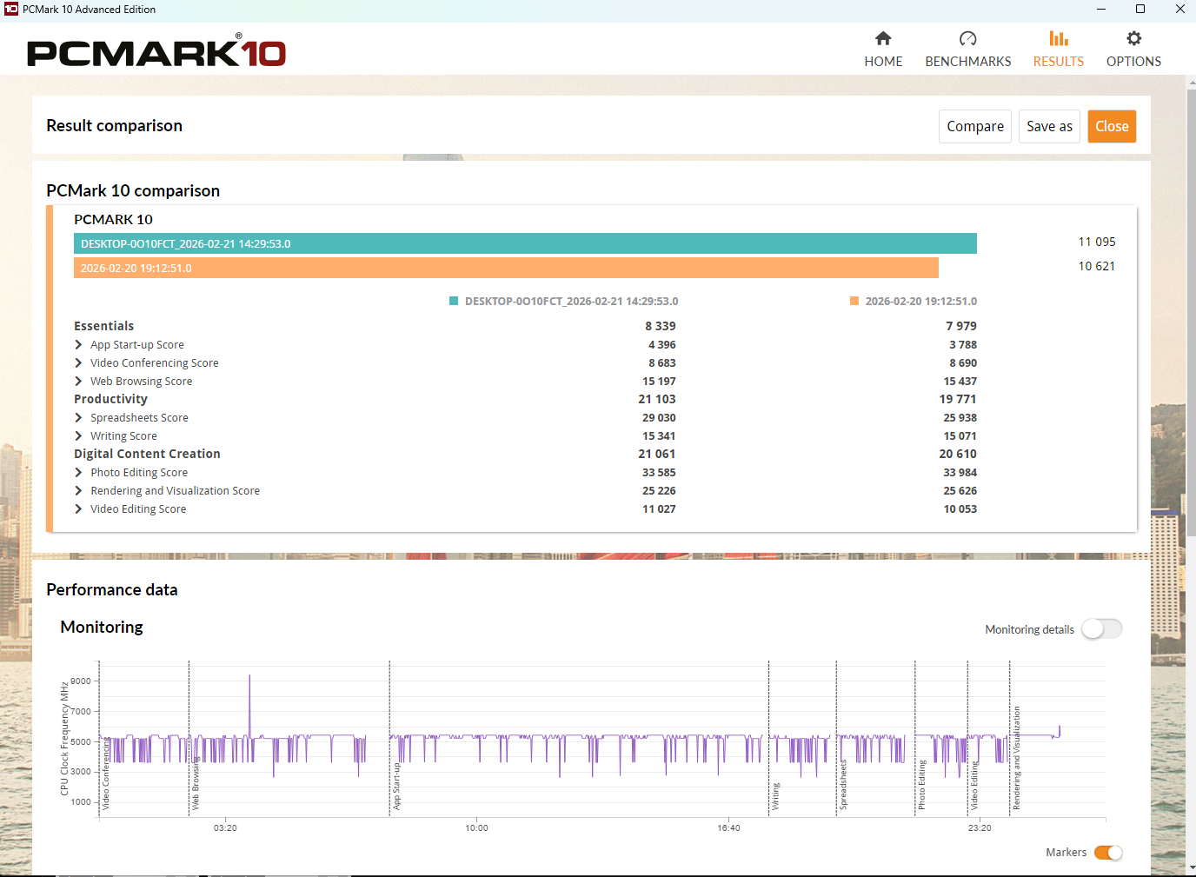Click the CPU Clock Frequency MHz axis label
This screenshot has height=877, width=1196.
coord(64,738)
